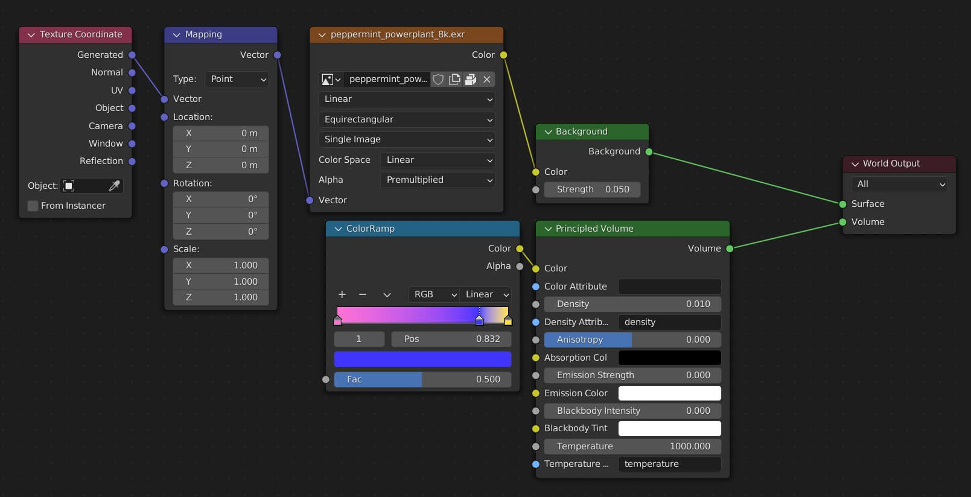Click the Background Strength field
The image size is (971, 497).
pyautogui.click(x=592, y=189)
